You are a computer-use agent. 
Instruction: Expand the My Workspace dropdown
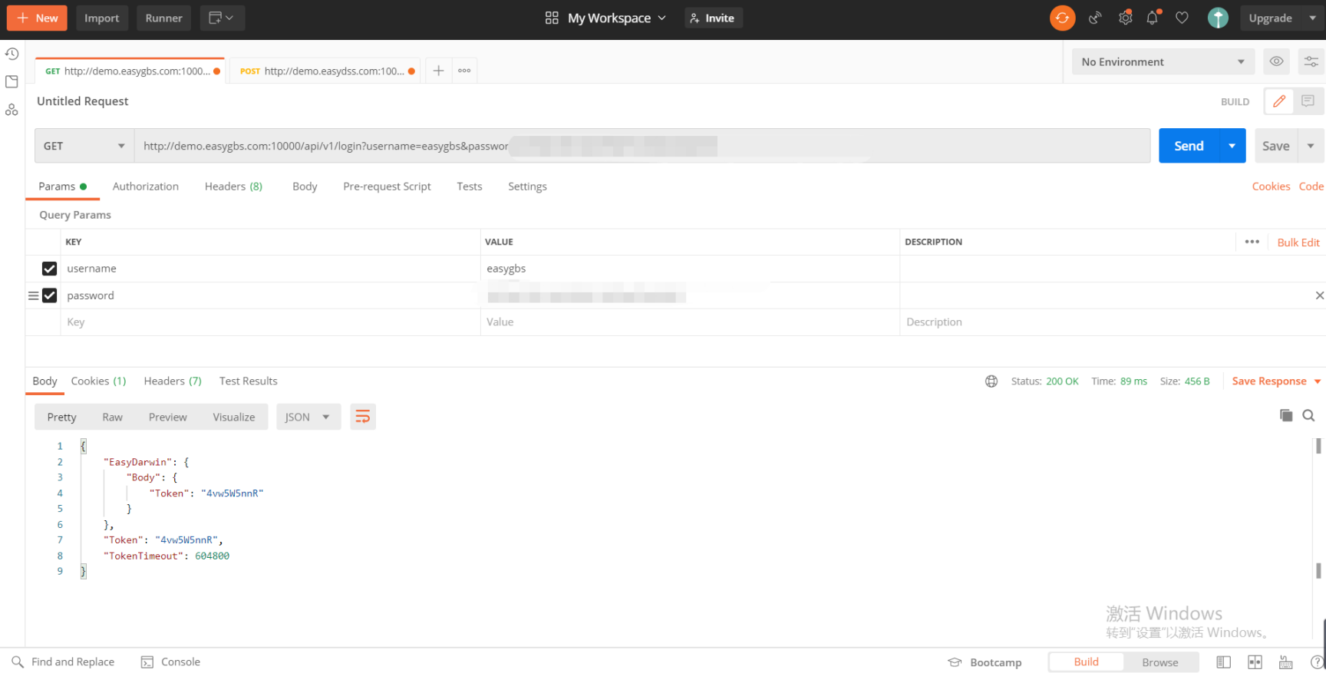(x=605, y=18)
